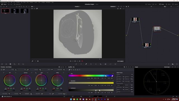Open the Clip node graph mode dropdown
179x101 pixels.
[165, 6]
